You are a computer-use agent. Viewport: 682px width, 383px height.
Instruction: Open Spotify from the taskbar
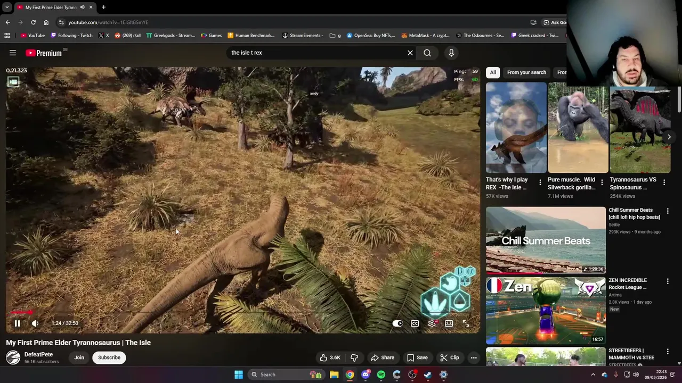(x=381, y=374)
